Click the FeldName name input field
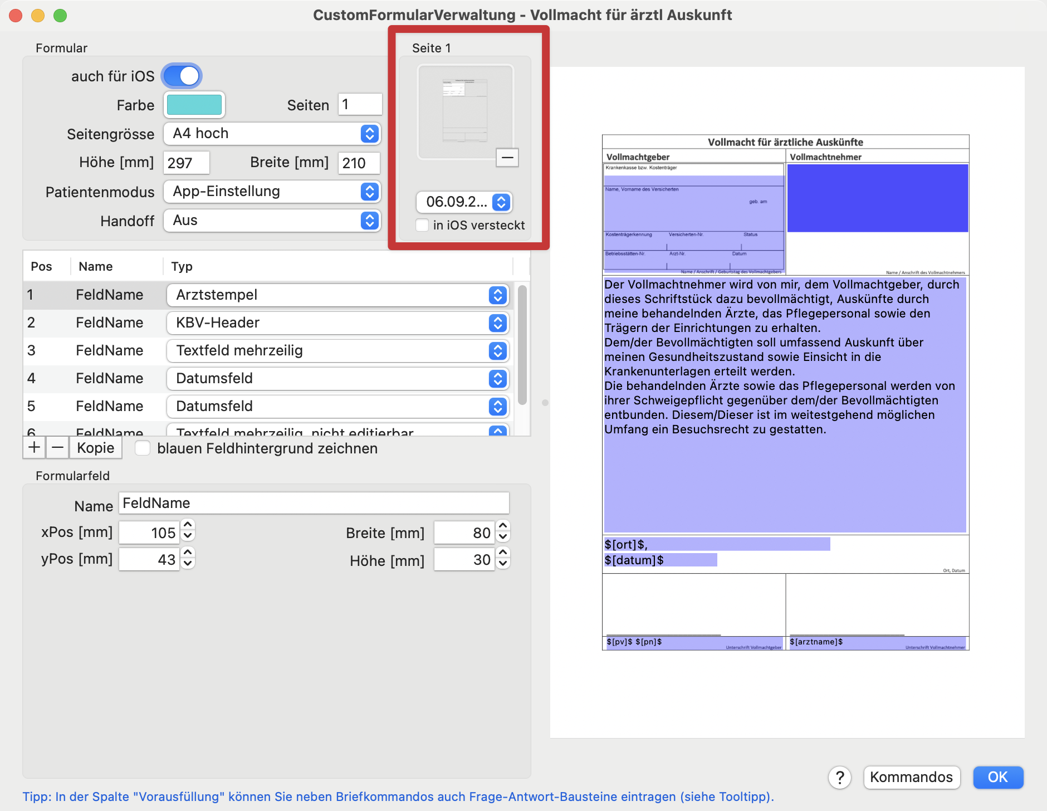Viewport: 1047px width, 811px height. [314, 502]
